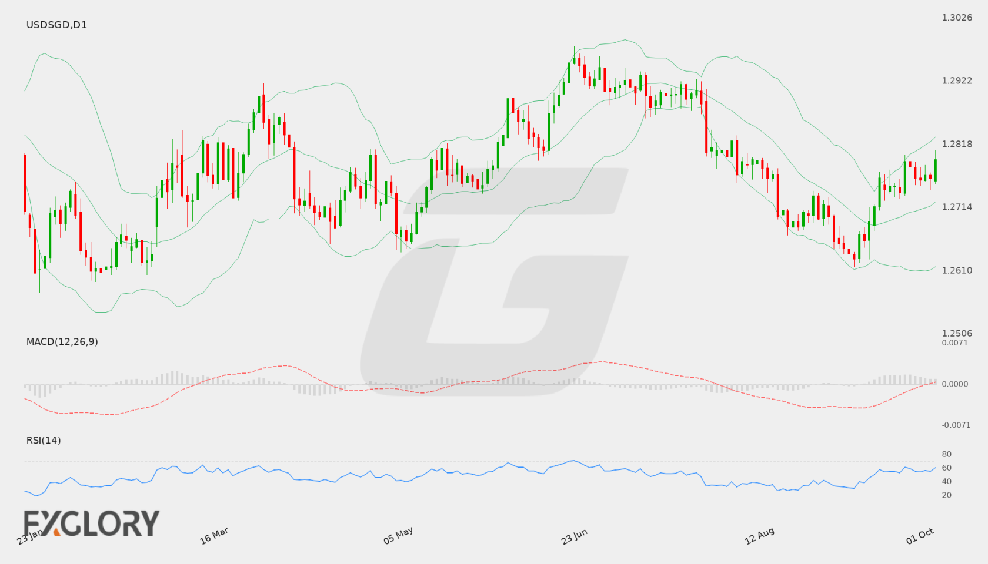Click the RSI 80 level label
Viewport: 988px width, 564px height.
[x=946, y=454]
